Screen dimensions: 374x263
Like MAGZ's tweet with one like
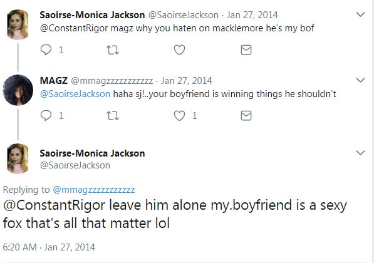click(179, 116)
